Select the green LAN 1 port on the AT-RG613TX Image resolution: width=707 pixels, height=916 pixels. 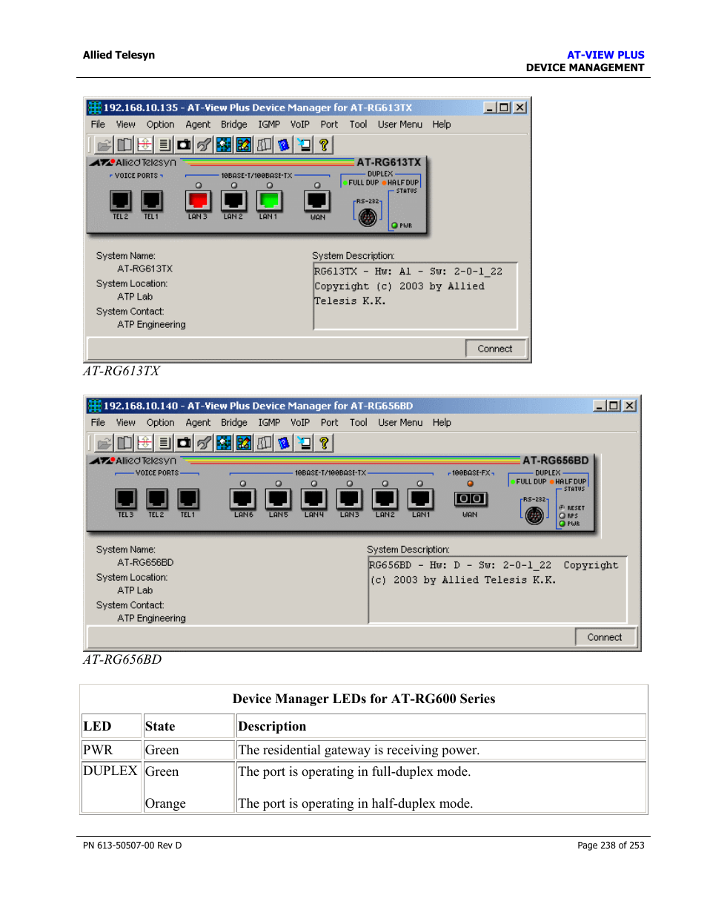click(x=269, y=201)
